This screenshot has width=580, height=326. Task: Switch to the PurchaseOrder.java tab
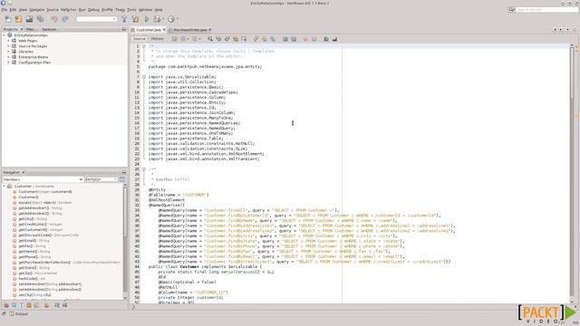tap(190, 30)
